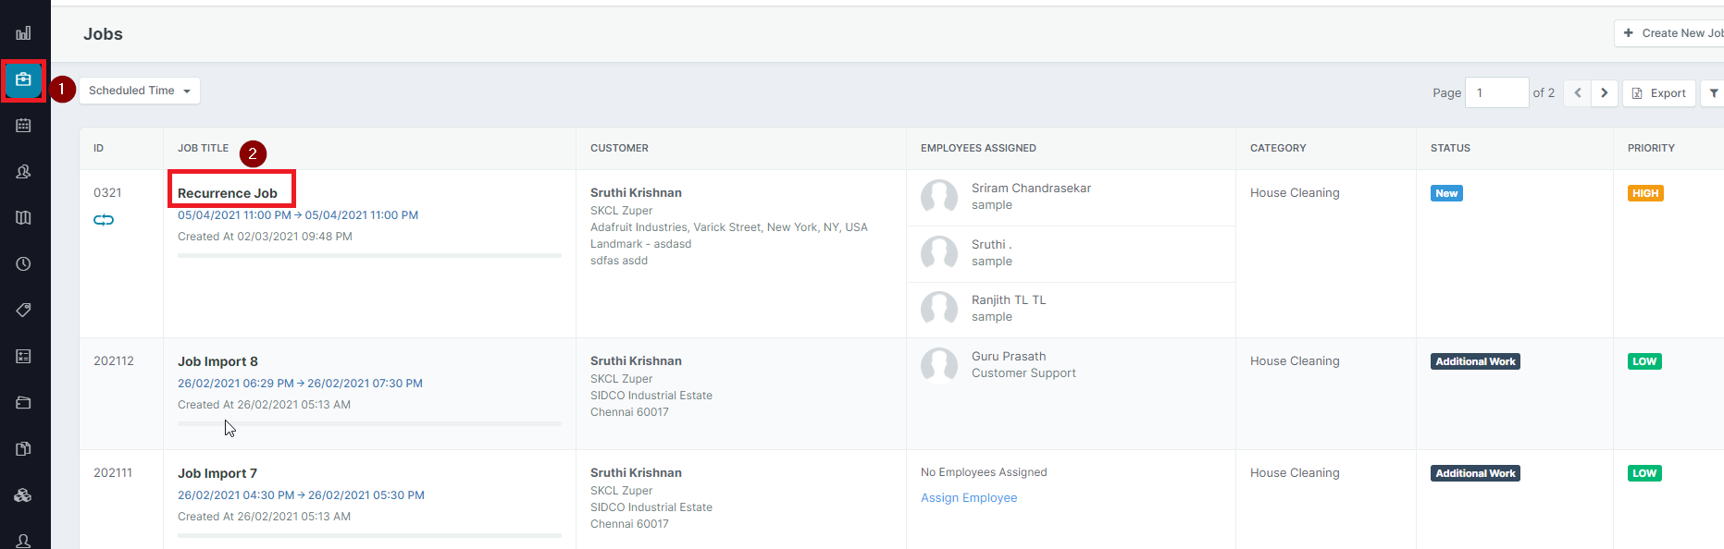Click the recurrence loop icon under 0321
Image resolution: width=1724 pixels, height=549 pixels.
[104, 220]
